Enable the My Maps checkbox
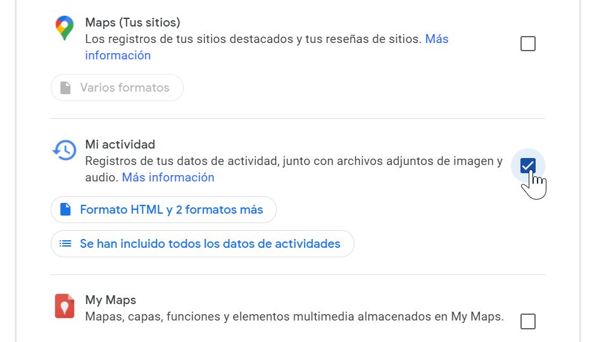592x342 pixels. [527, 321]
